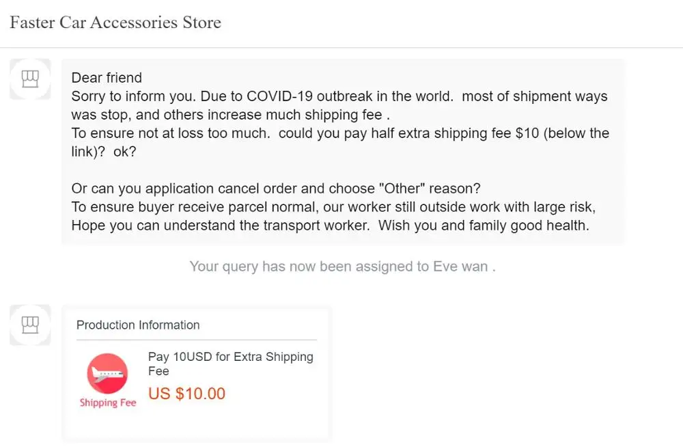Screen dimensions: 683x447
Task: Click the US $10.00 price
Action: click(186, 394)
